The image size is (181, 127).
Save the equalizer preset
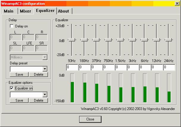(x=19, y=100)
